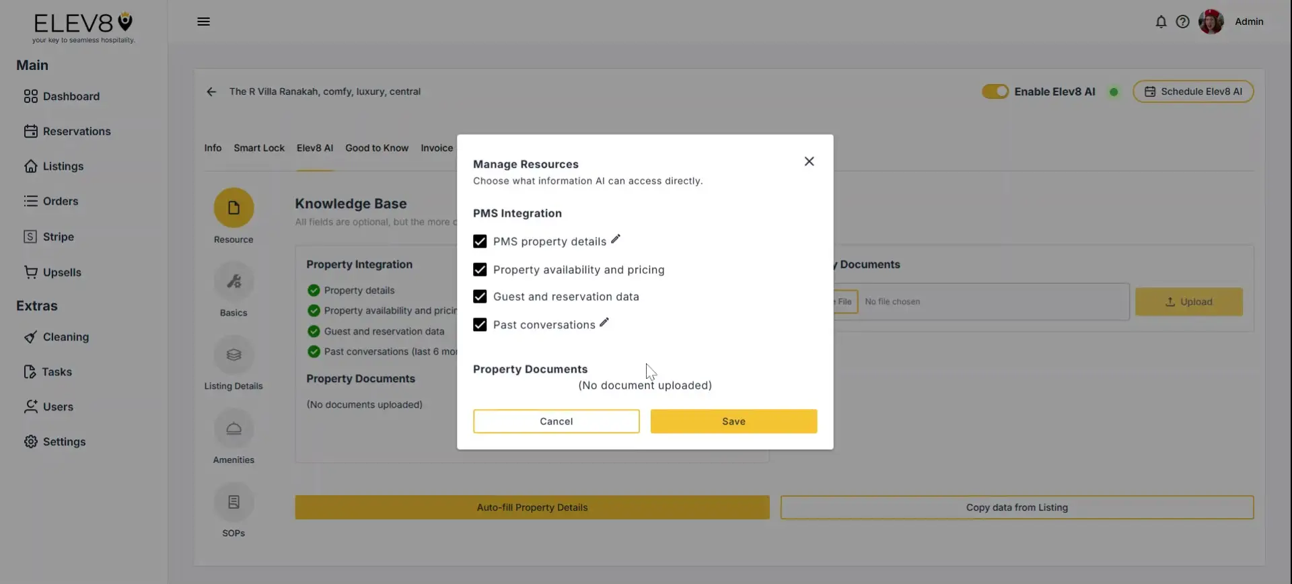Select the SOPs section icon
Viewport: 1292px width, 584px height.
coord(234,502)
